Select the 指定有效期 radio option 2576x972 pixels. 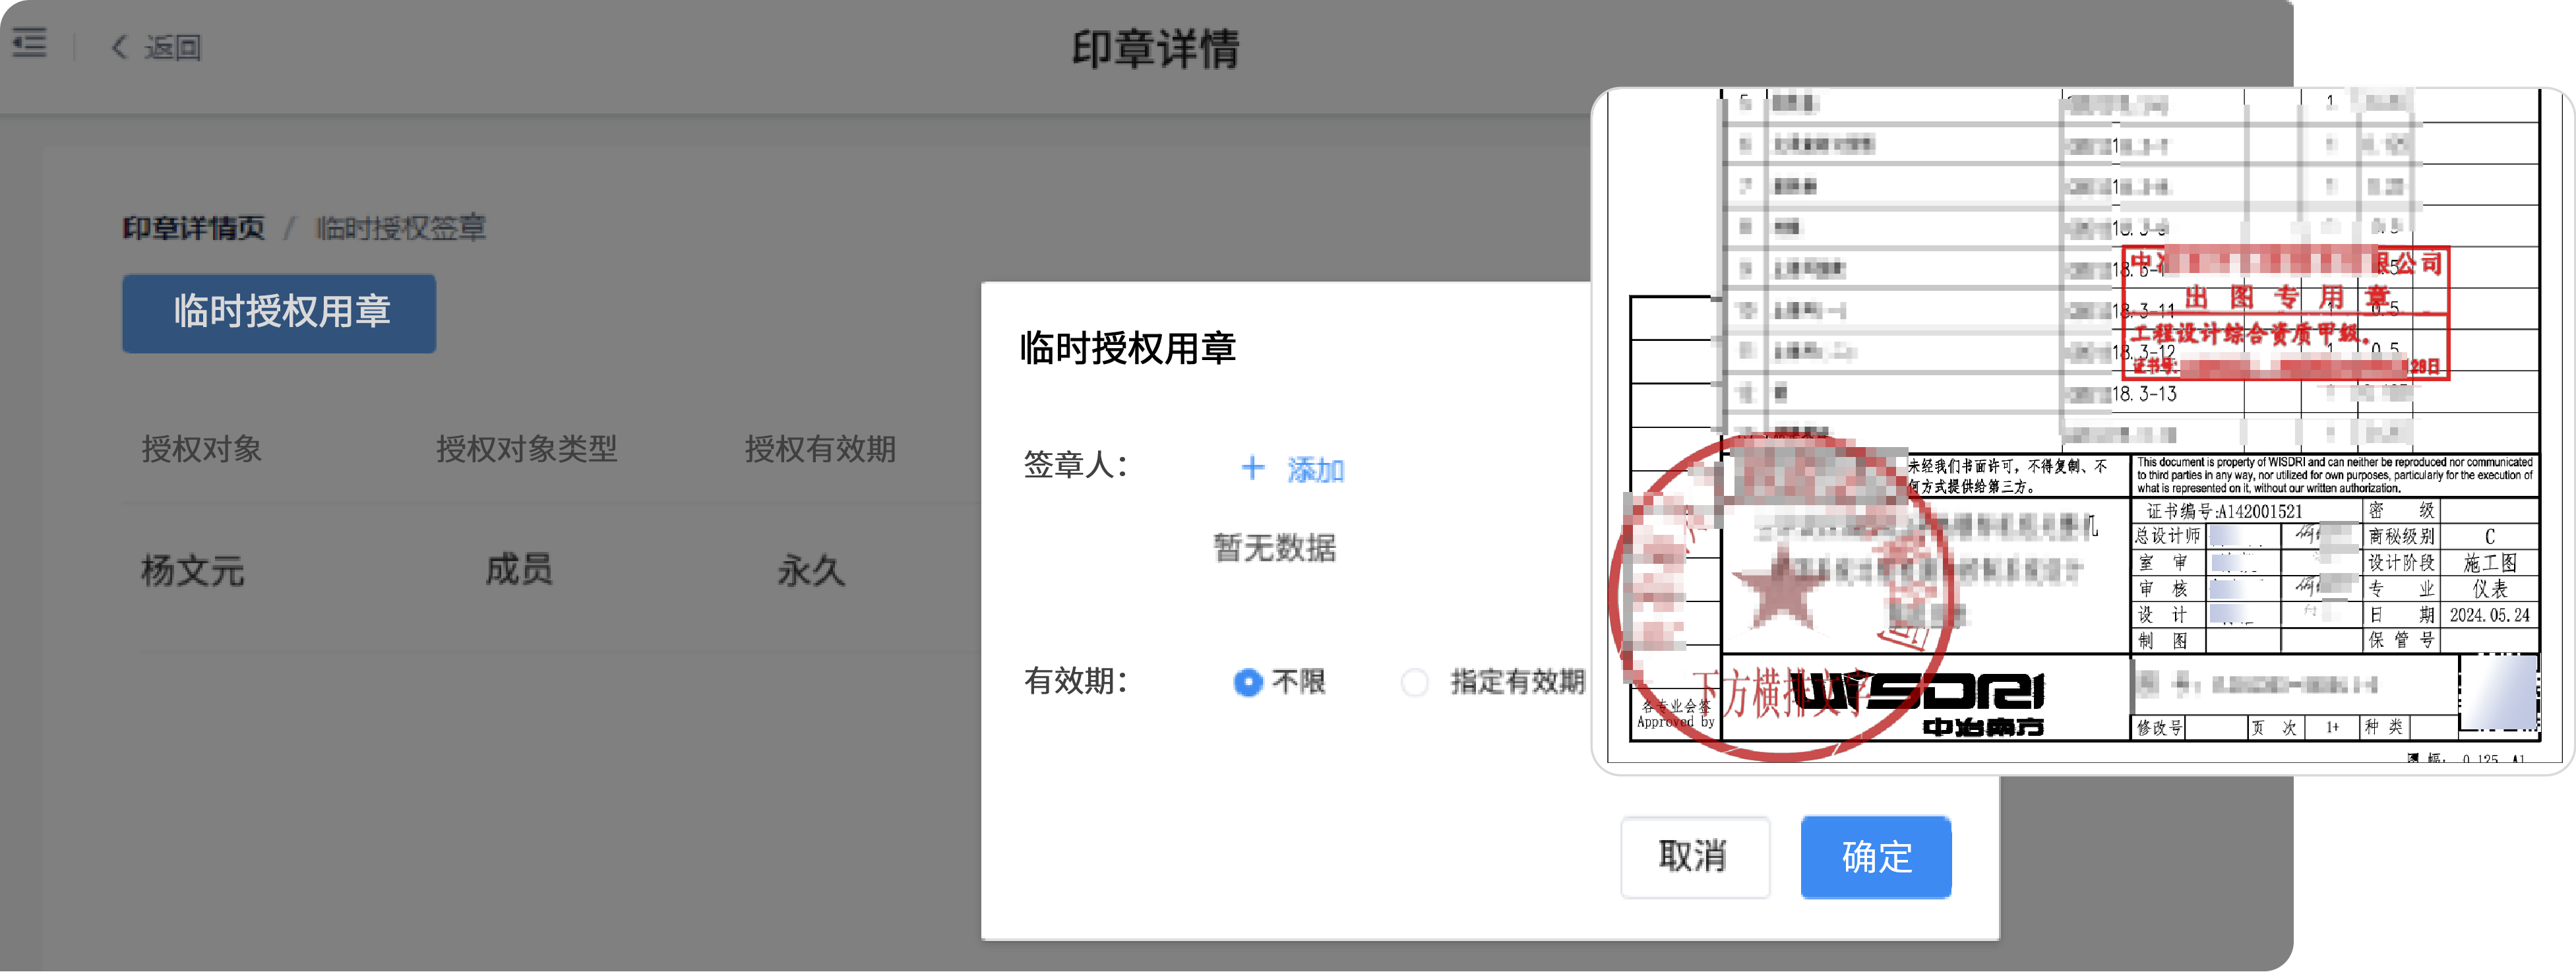coord(1414,682)
